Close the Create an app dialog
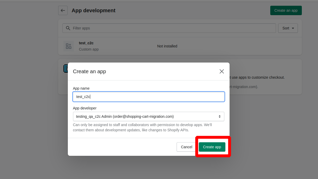 (222, 71)
